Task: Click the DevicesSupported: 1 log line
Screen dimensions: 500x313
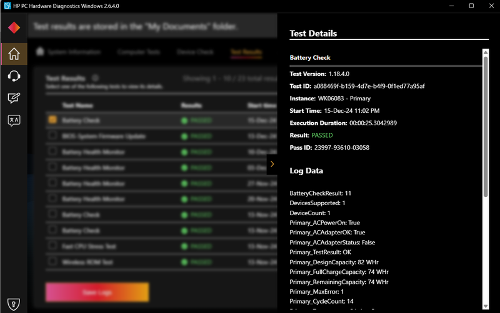Action: click(x=317, y=203)
